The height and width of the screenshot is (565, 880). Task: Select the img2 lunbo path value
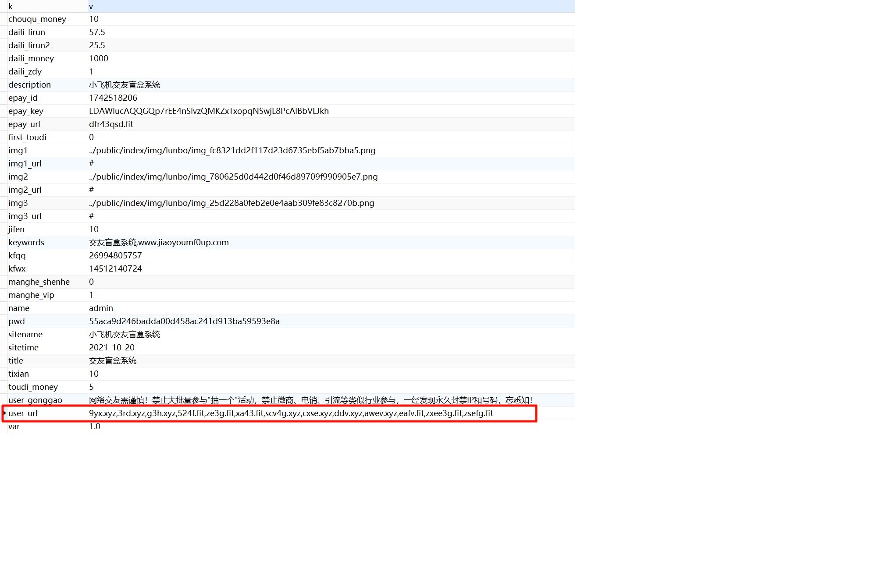coord(233,177)
